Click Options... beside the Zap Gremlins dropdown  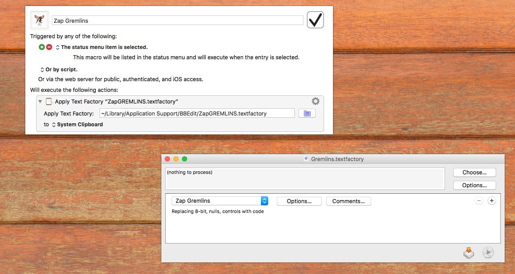click(299, 201)
